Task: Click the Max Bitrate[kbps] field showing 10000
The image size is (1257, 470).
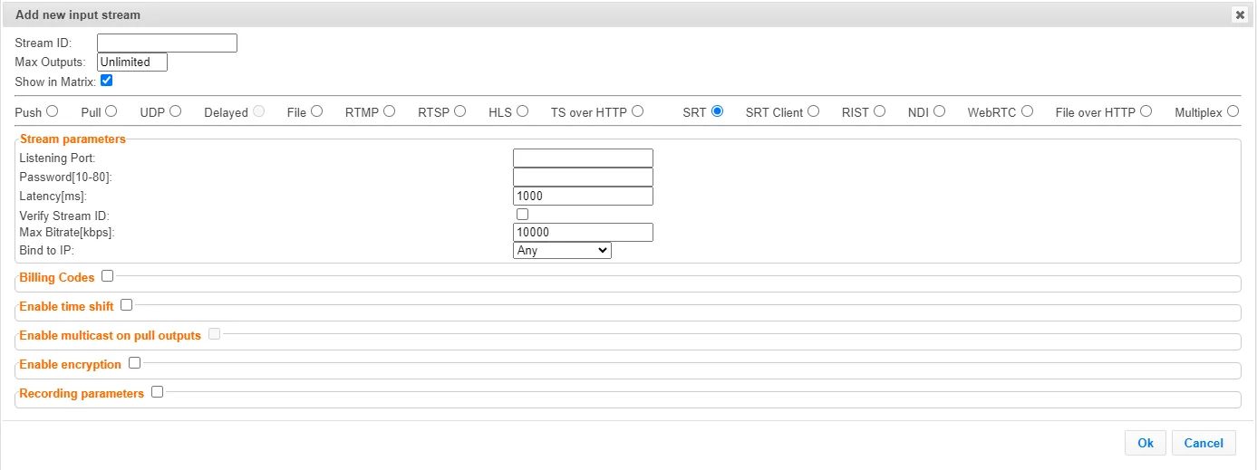Action: click(x=583, y=233)
